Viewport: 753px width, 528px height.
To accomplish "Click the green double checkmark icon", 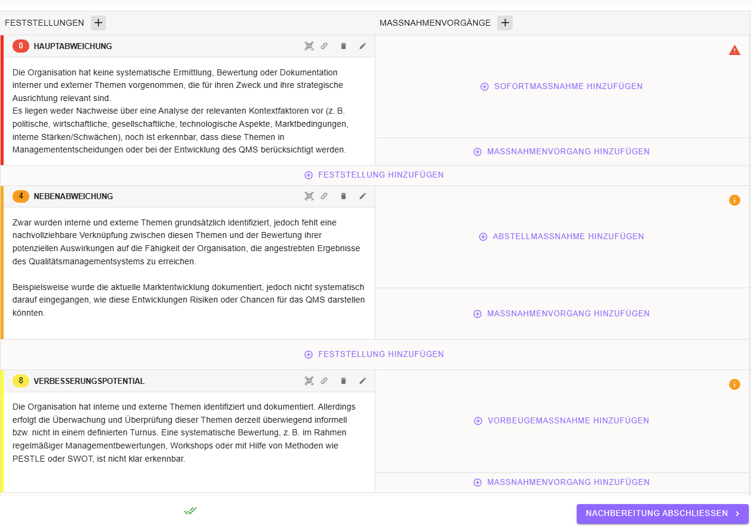I will [x=190, y=511].
